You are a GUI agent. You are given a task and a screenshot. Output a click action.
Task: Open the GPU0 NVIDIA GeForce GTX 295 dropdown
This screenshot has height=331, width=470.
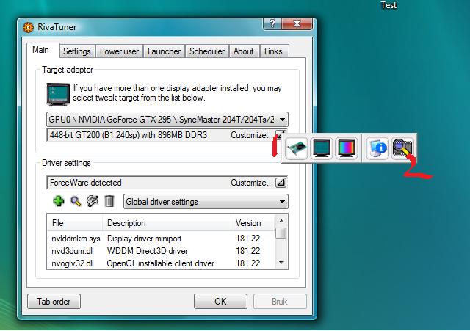pos(167,120)
